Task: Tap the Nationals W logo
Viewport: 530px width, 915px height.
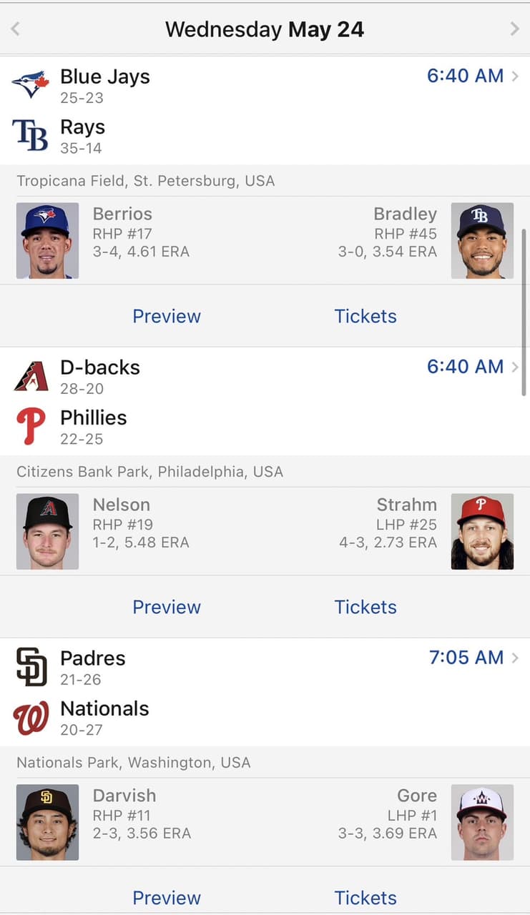Action: point(31,718)
